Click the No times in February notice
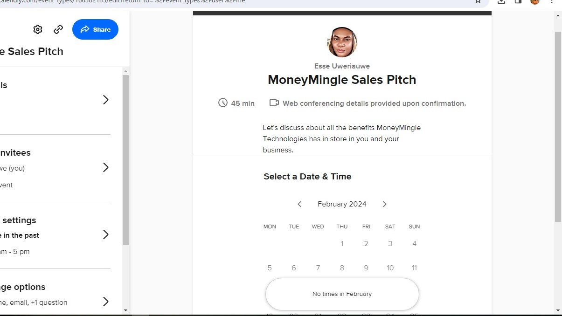Viewport: 562px width, 316px height. [342, 294]
